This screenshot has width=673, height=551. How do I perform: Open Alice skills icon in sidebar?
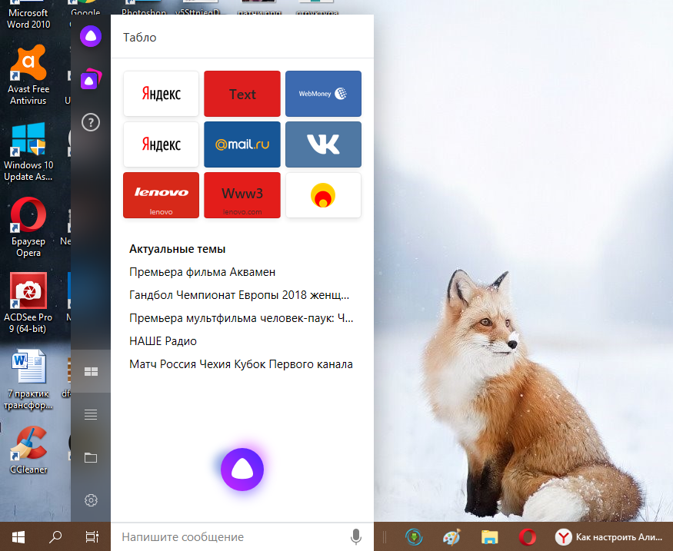(x=91, y=79)
